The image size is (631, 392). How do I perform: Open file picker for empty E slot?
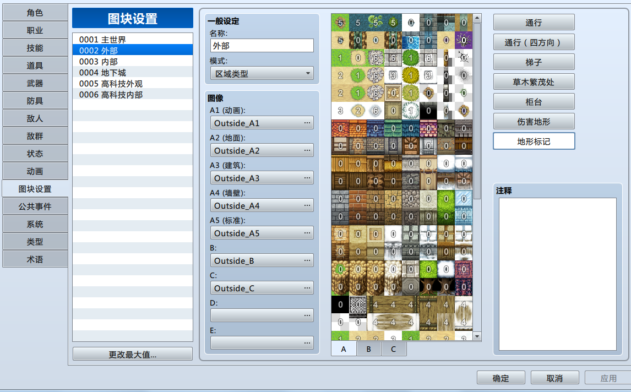[x=262, y=343]
